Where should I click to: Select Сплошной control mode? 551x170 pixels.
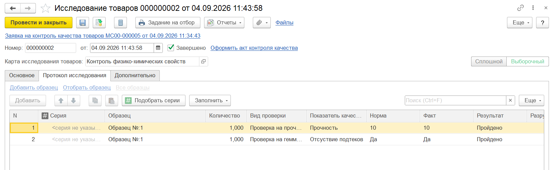pyautogui.click(x=489, y=61)
